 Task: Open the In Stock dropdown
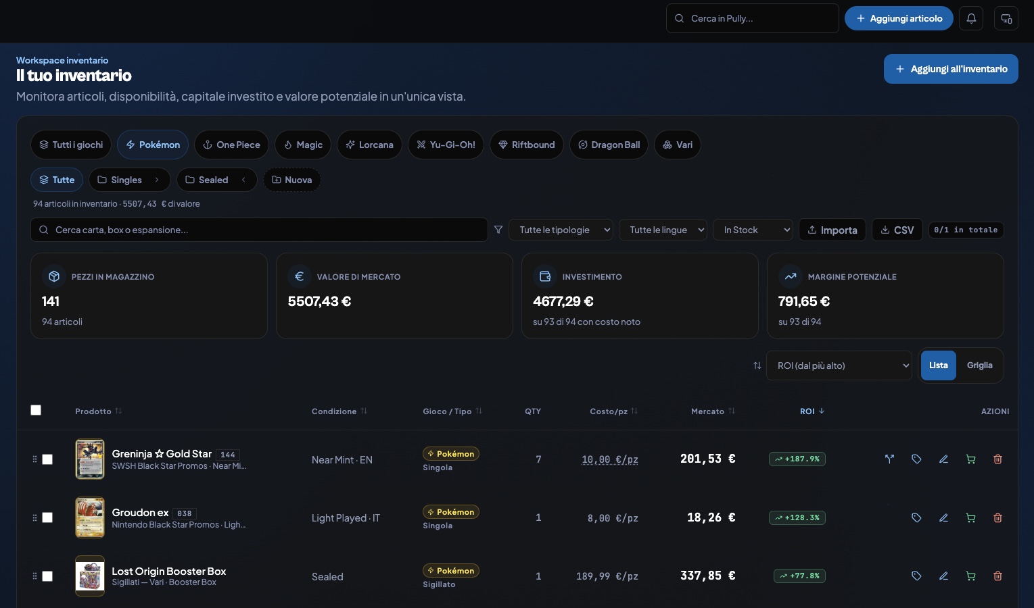tap(753, 230)
